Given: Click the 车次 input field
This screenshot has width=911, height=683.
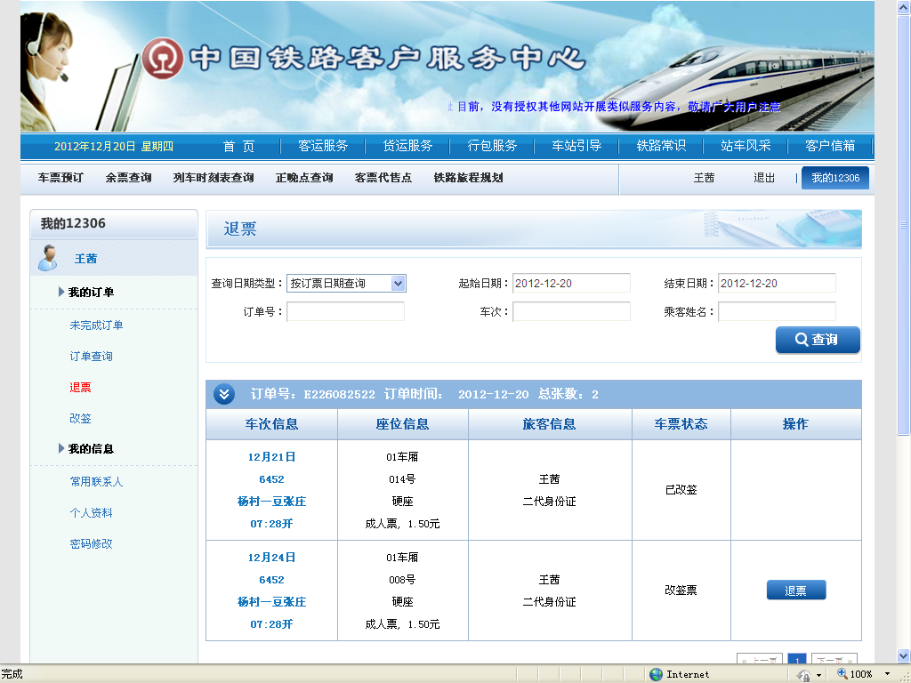Looking at the screenshot, I should (571, 312).
